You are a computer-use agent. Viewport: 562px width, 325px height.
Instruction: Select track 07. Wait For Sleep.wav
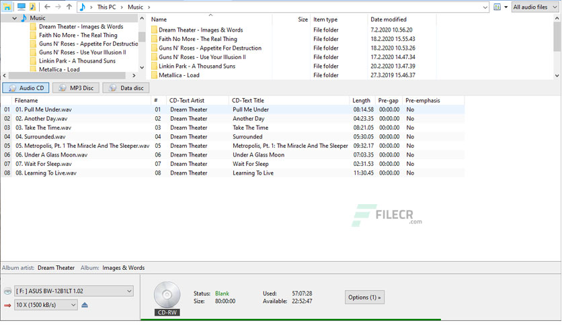click(44, 164)
